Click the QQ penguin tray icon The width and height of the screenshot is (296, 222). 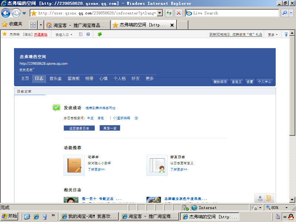pos(292,216)
